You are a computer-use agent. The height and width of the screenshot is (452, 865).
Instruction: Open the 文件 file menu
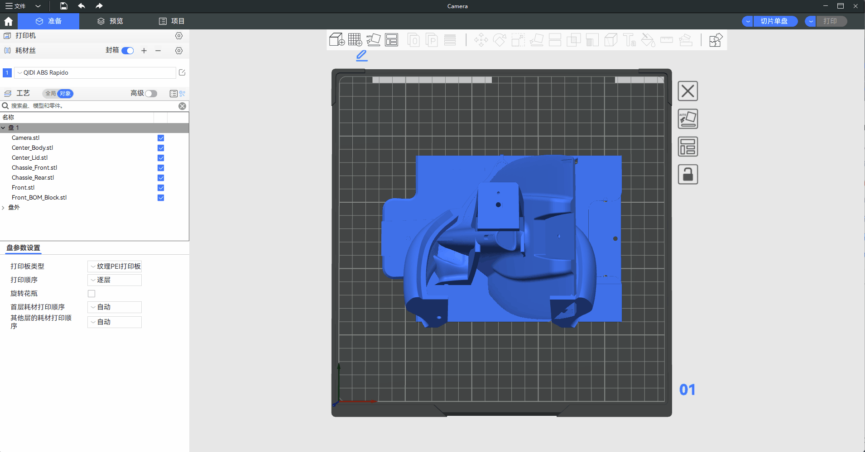coord(16,6)
